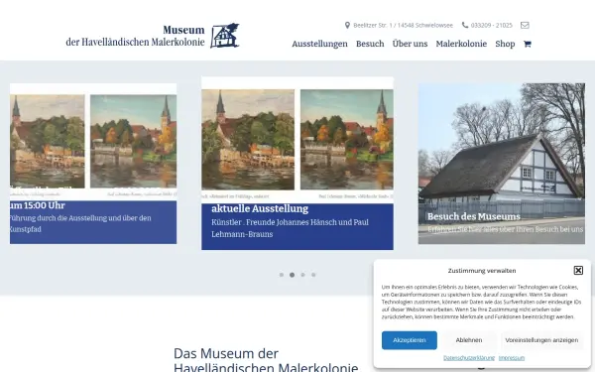Click the Museum der Havelländischen Malerkolonie title
Image resolution: width=595 pixels, height=372 pixels.
[135, 36]
